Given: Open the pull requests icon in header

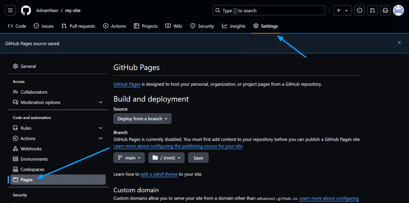Looking at the screenshot, I should click(373, 10).
